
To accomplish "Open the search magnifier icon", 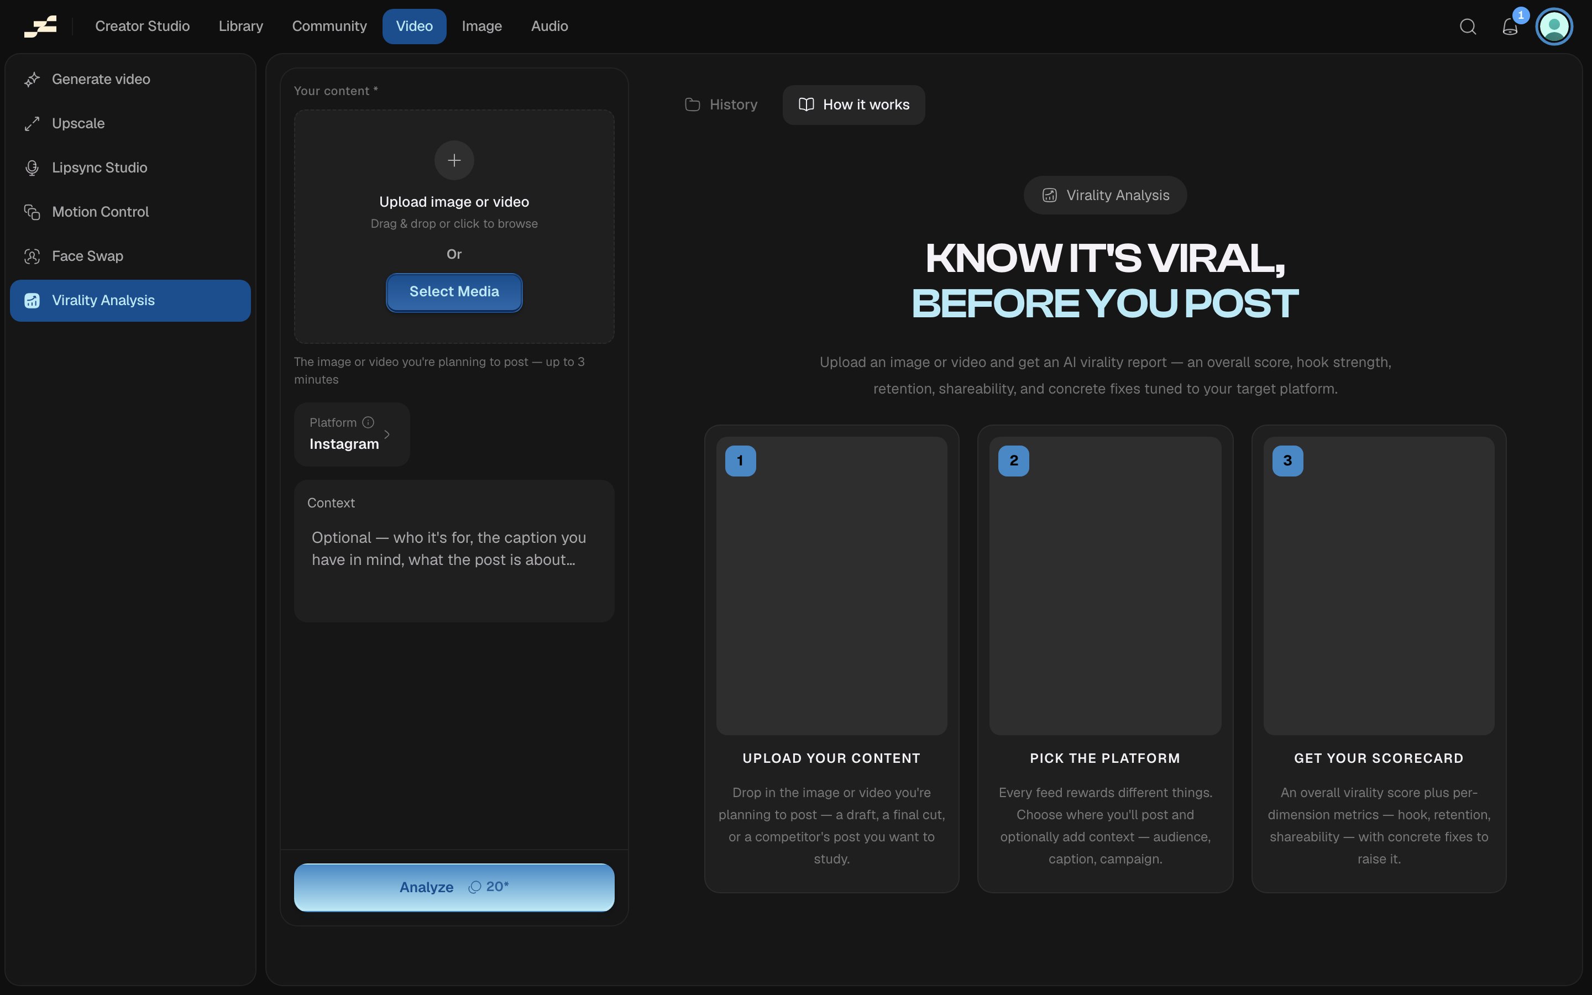I will coord(1468,27).
